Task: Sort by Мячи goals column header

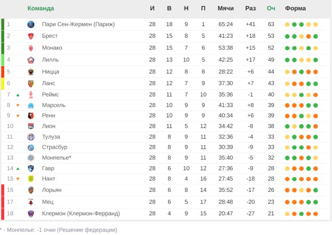Action: coord(226,8)
